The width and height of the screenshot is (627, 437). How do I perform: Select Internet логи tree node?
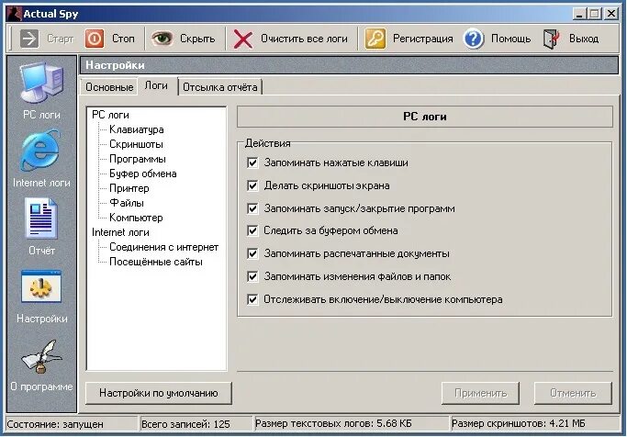[x=120, y=232]
